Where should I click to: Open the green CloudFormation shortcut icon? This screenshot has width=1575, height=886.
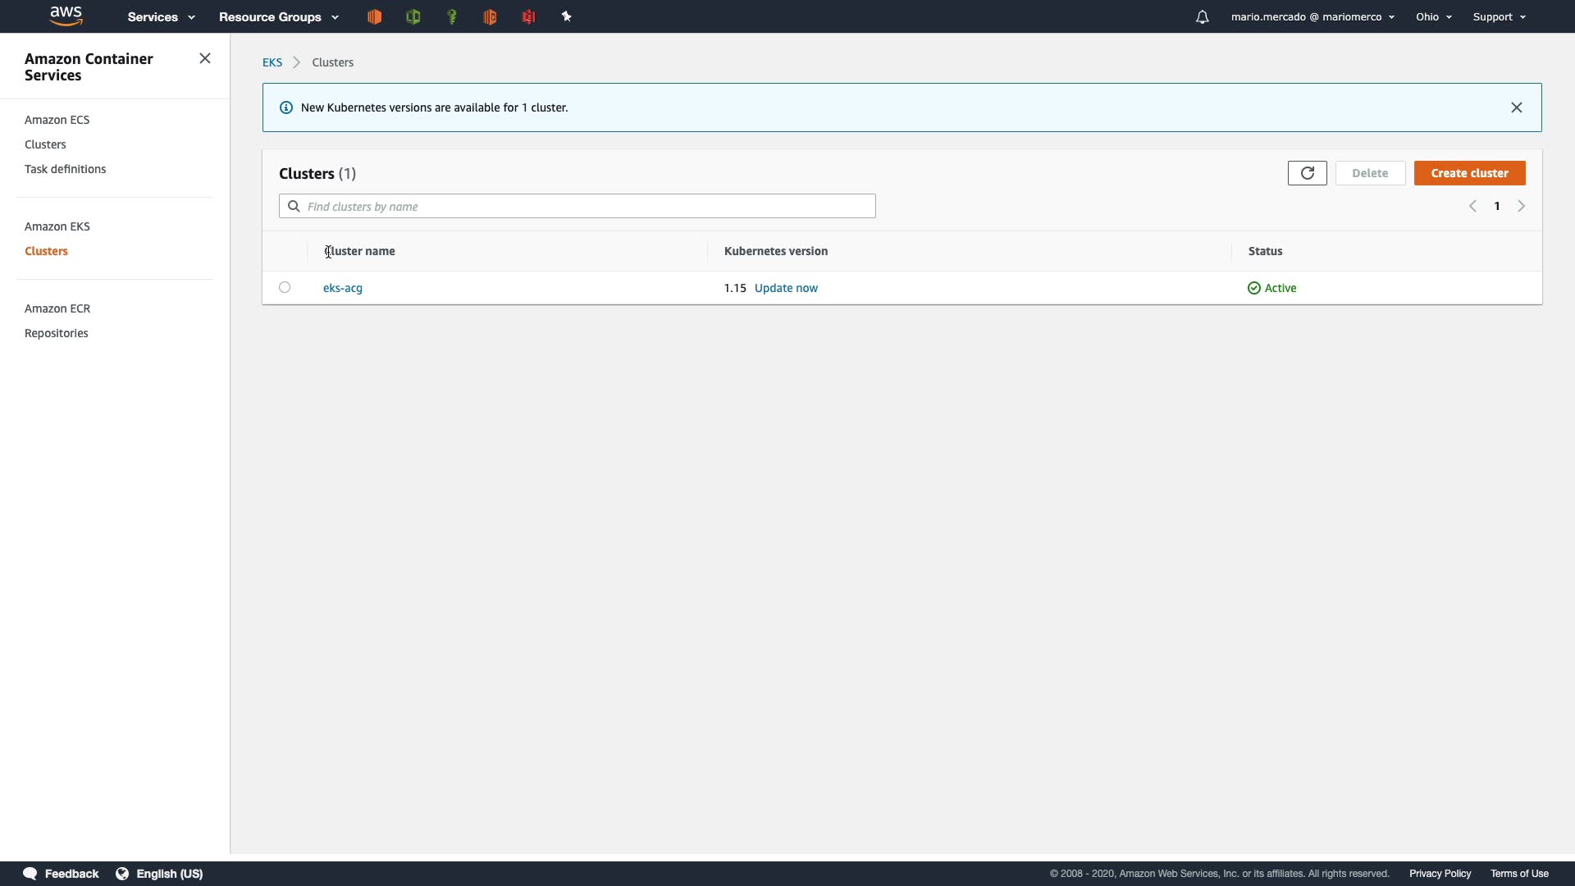coord(413,16)
